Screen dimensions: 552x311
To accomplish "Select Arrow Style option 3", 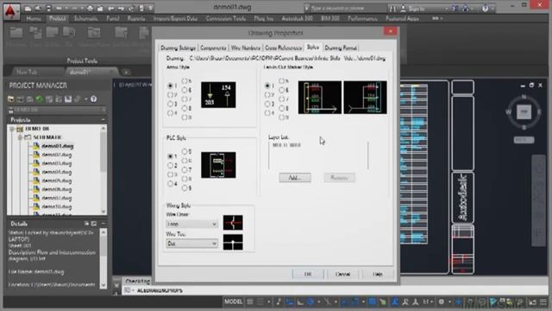I will click(171, 104).
